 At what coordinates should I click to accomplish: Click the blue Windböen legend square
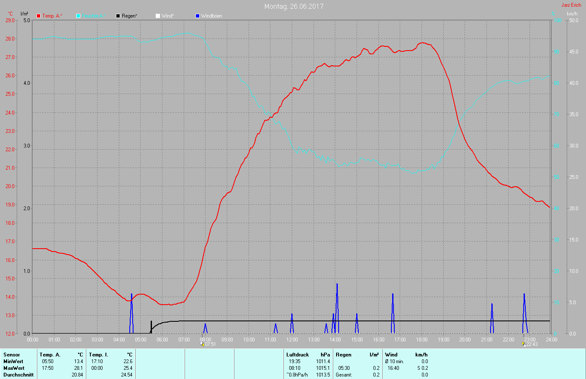coord(198,16)
